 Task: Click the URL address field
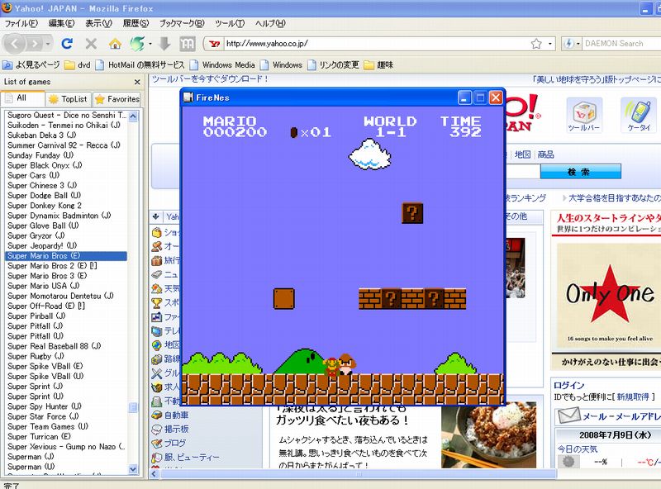coord(377,44)
